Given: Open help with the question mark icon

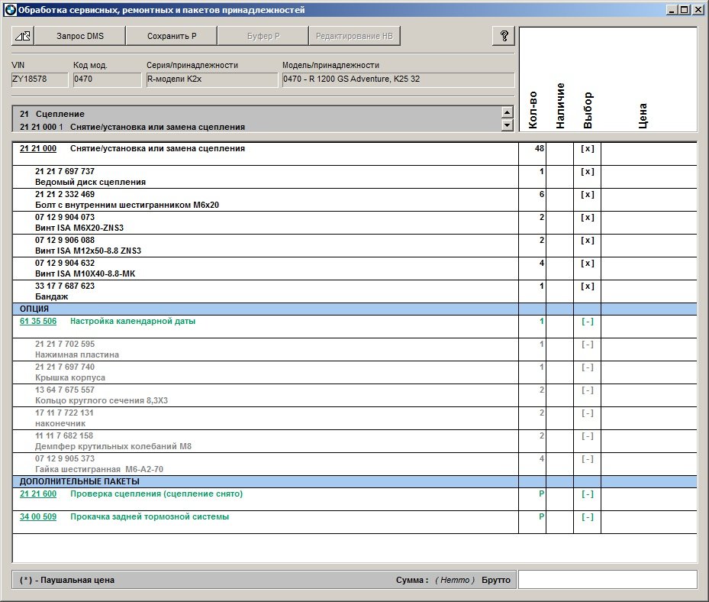Looking at the screenshot, I should click(504, 36).
